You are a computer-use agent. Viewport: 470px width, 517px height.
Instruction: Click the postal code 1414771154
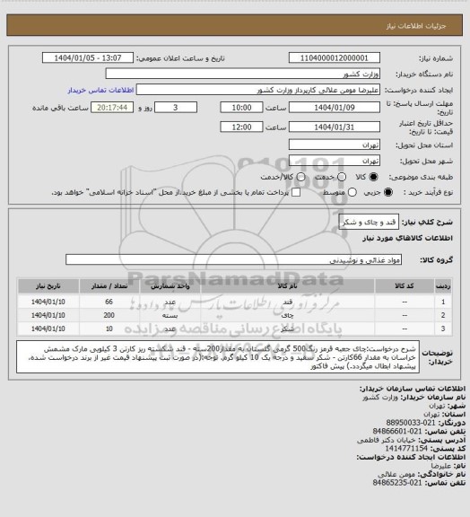click(x=406, y=449)
